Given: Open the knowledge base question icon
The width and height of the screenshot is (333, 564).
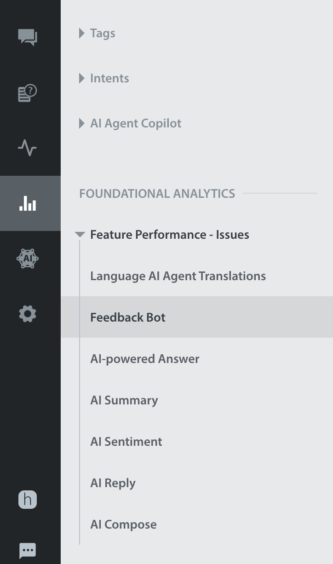Looking at the screenshot, I should pos(28,93).
